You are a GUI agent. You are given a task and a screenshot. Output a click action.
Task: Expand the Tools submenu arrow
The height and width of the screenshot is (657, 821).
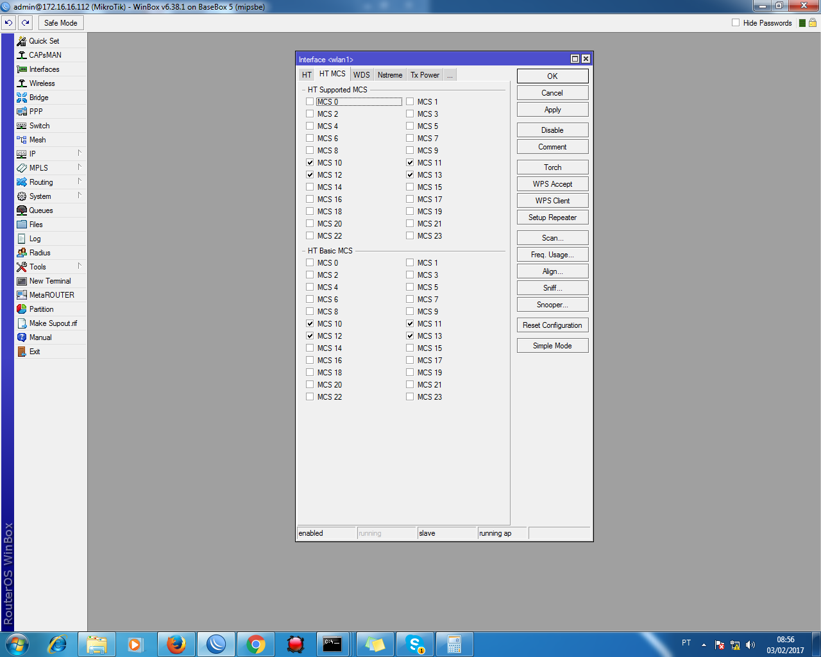pyautogui.click(x=80, y=266)
